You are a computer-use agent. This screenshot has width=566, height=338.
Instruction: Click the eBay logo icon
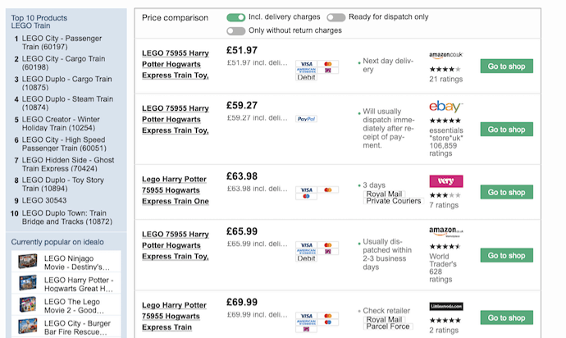pos(445,106)
